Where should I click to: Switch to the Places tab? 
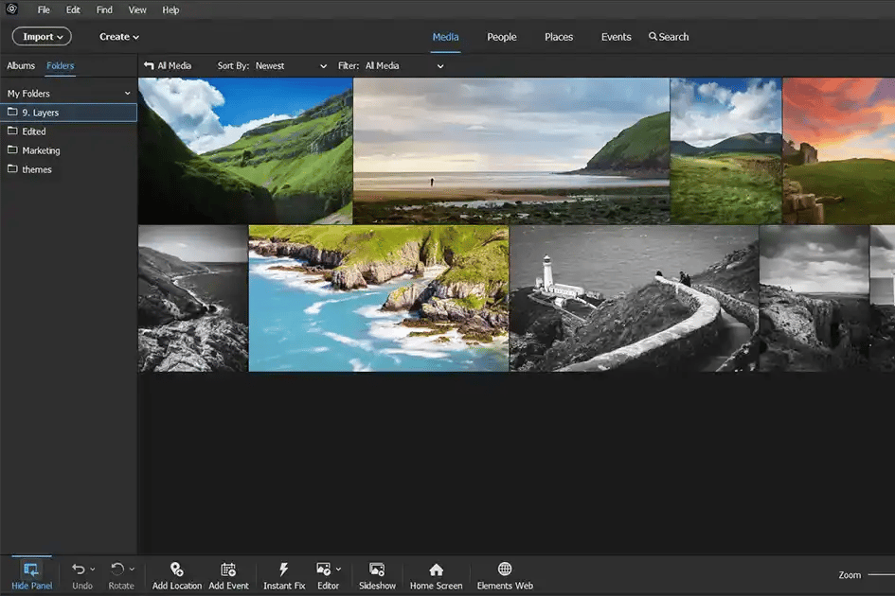[559, 37]
